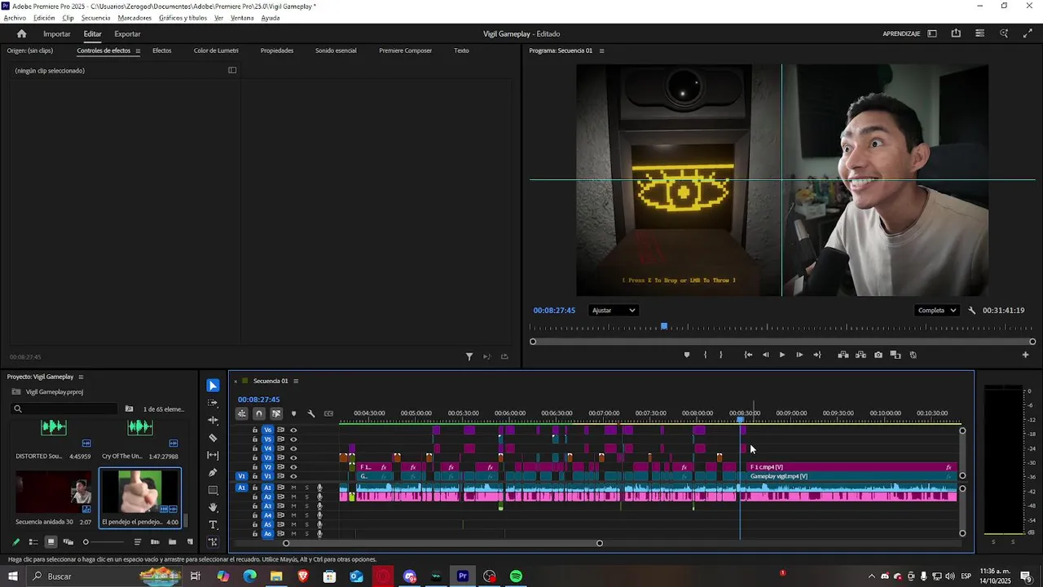The width and height of the screenshot is (1043, 587).
Task: Click the Importar button
Action: 56,33
